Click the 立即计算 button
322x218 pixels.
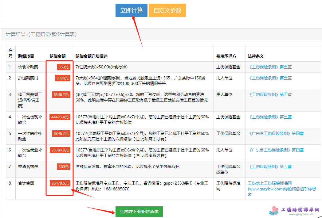[132, 10]
